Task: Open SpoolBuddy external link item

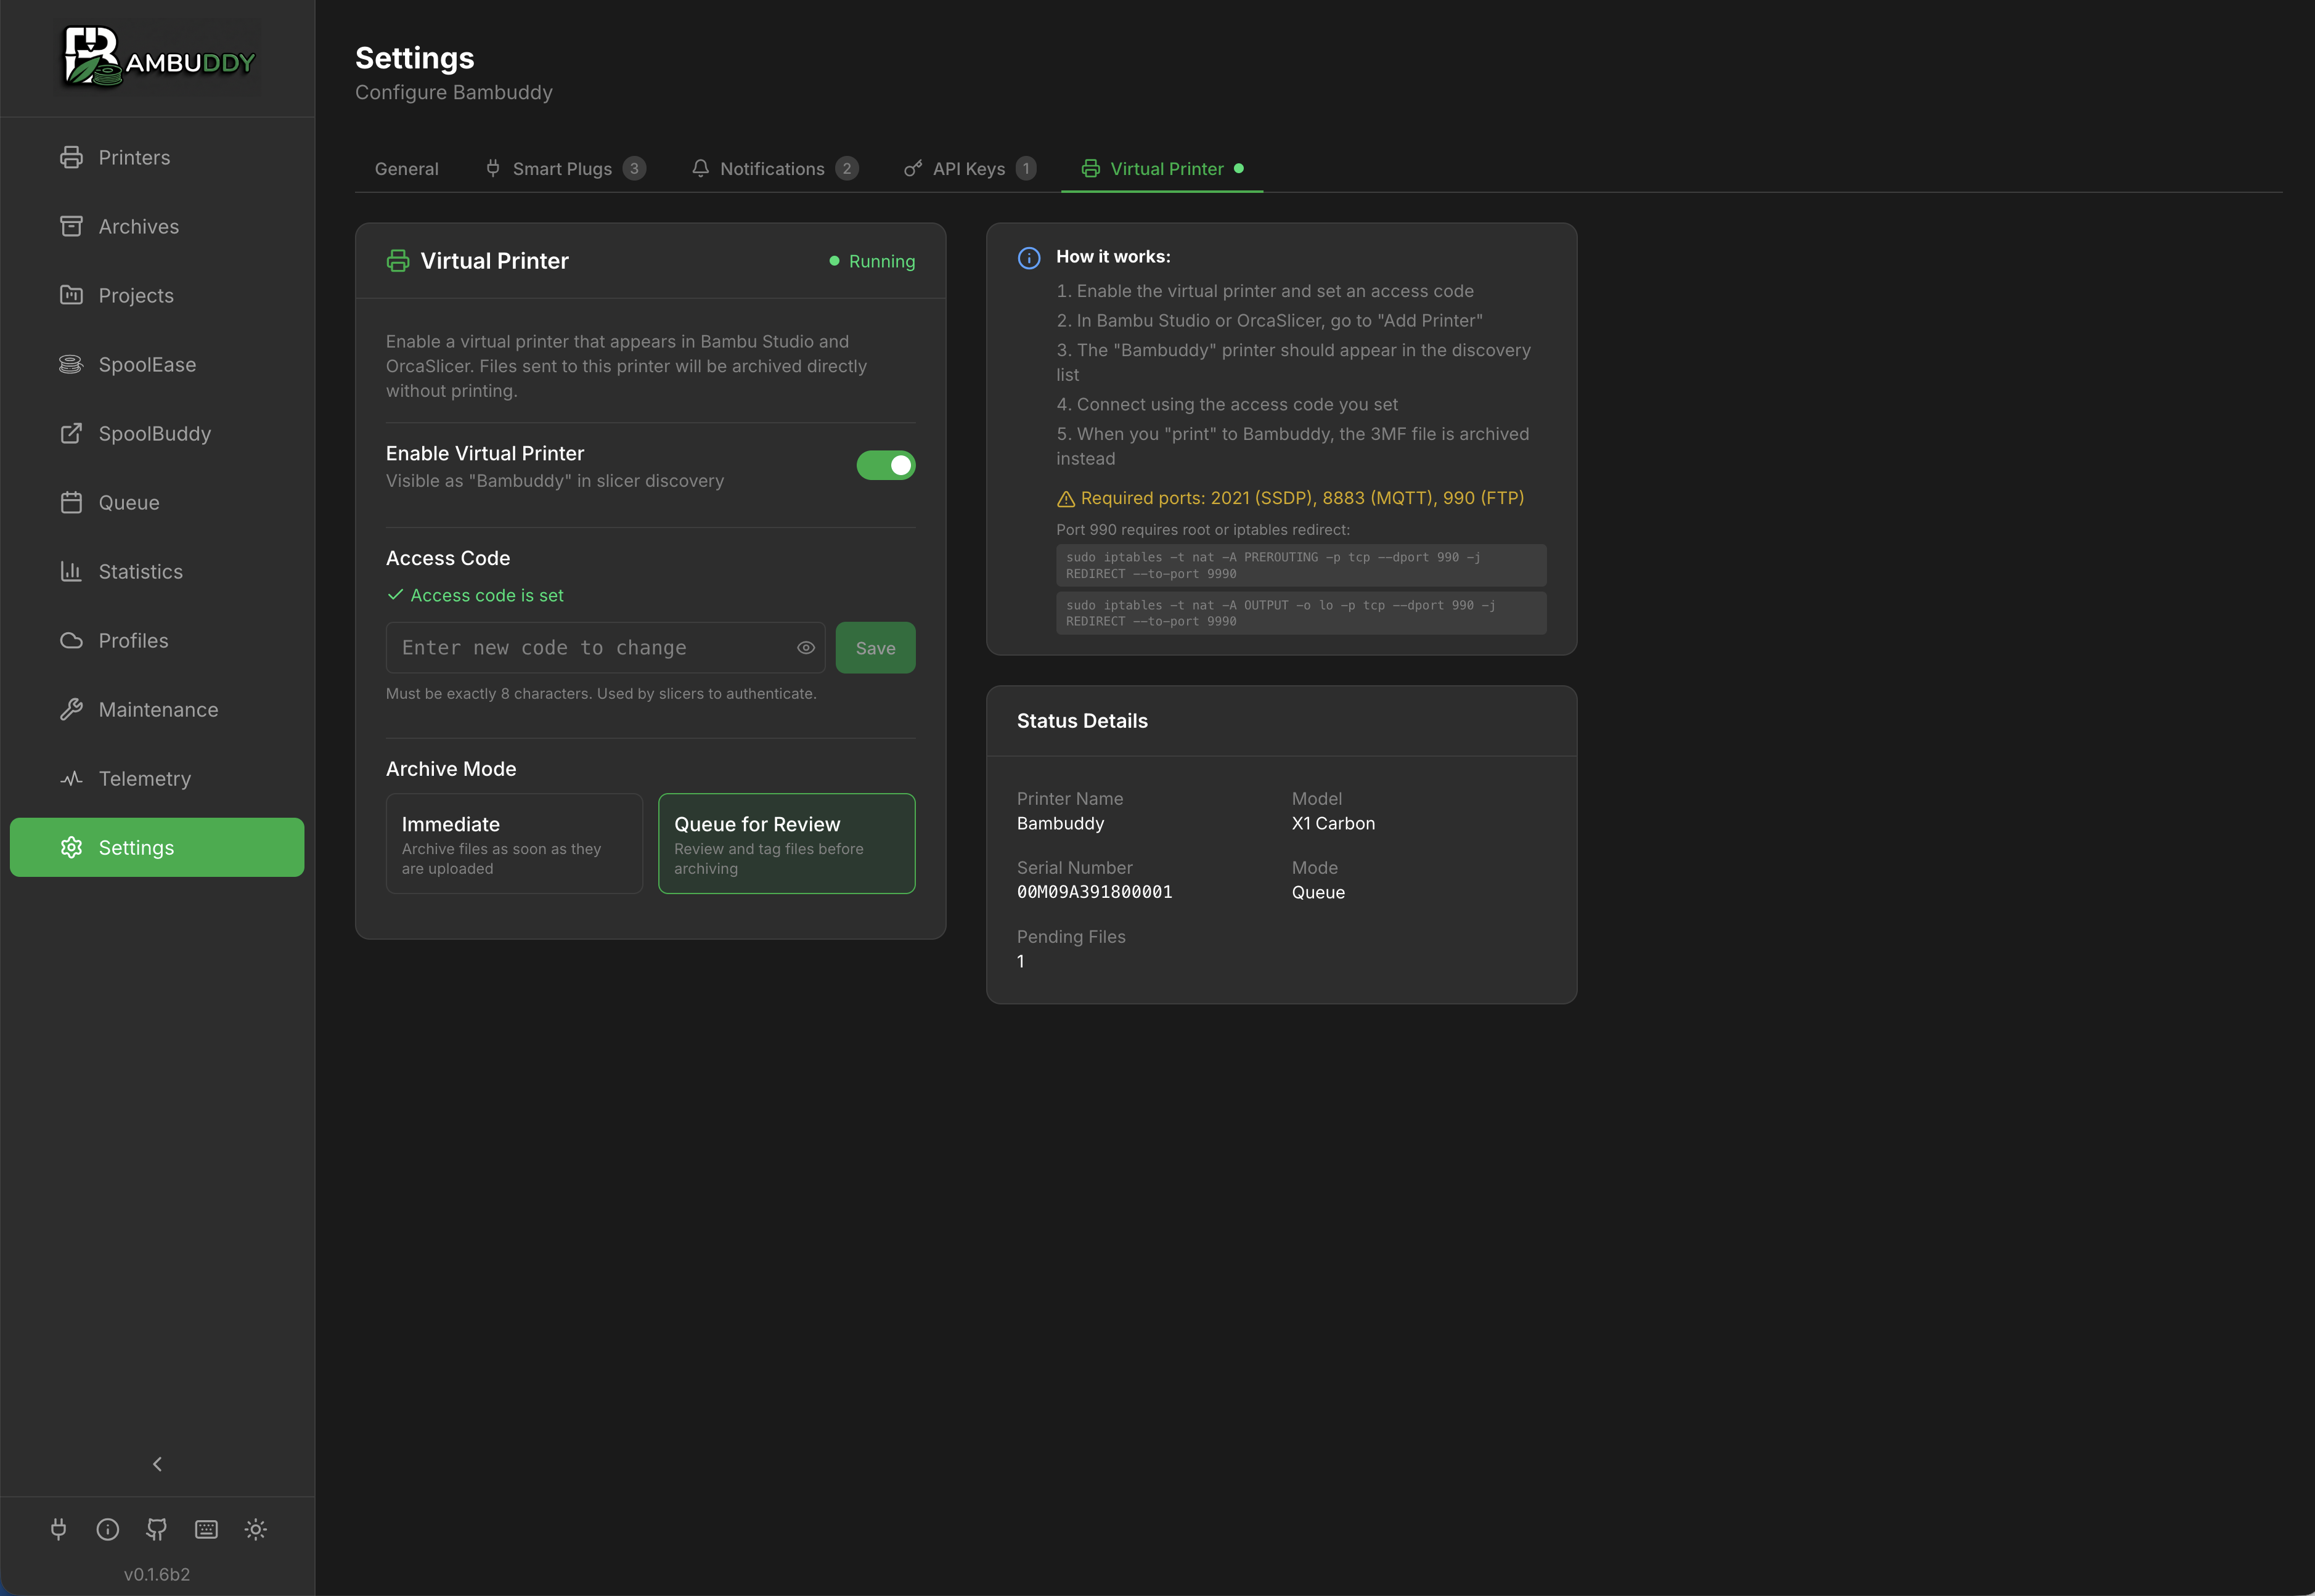Action: click(x=155, y=433)
